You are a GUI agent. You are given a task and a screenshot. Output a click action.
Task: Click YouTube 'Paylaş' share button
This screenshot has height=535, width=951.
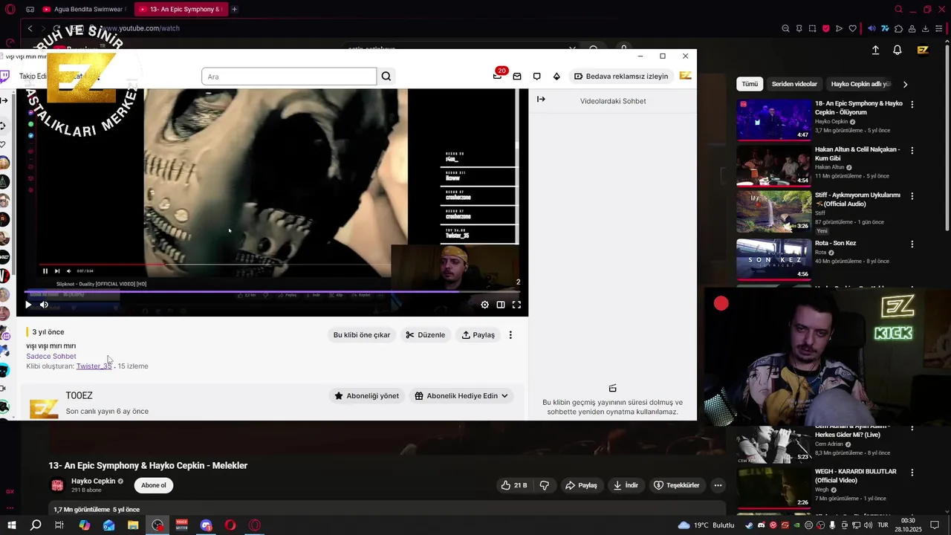[x=581, y=485]
